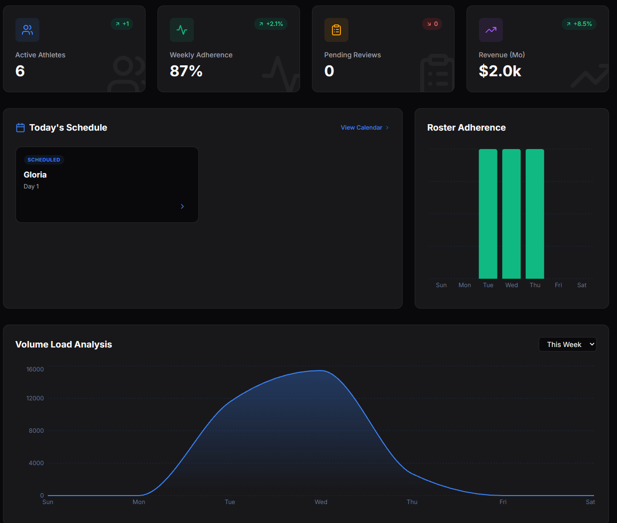The width and height of the screenshot is (617, 523).
Task: Click the Tue adherence bar
Action: point(488,213)
